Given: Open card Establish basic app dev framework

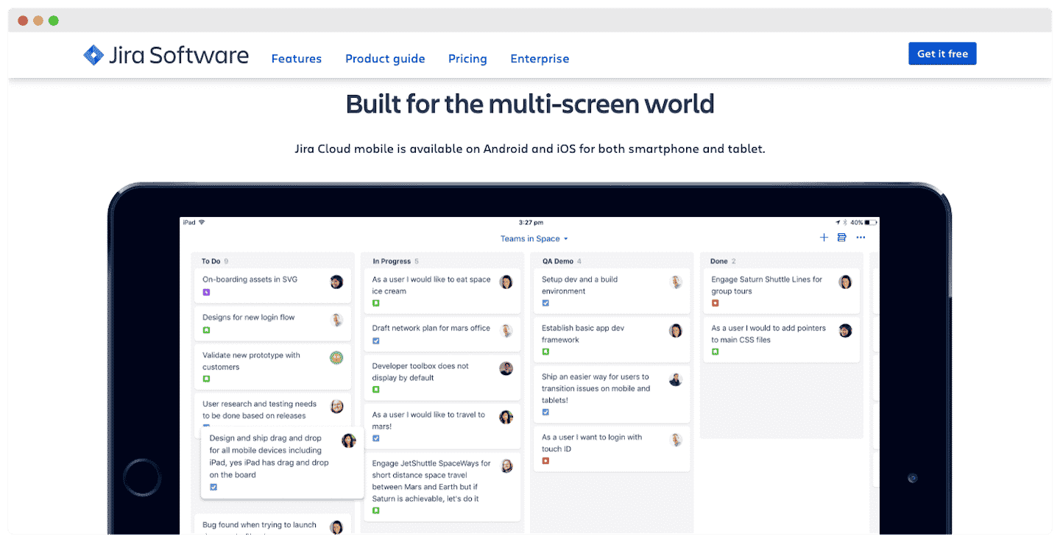Looking at the screenshot, I should pos(612,339).
